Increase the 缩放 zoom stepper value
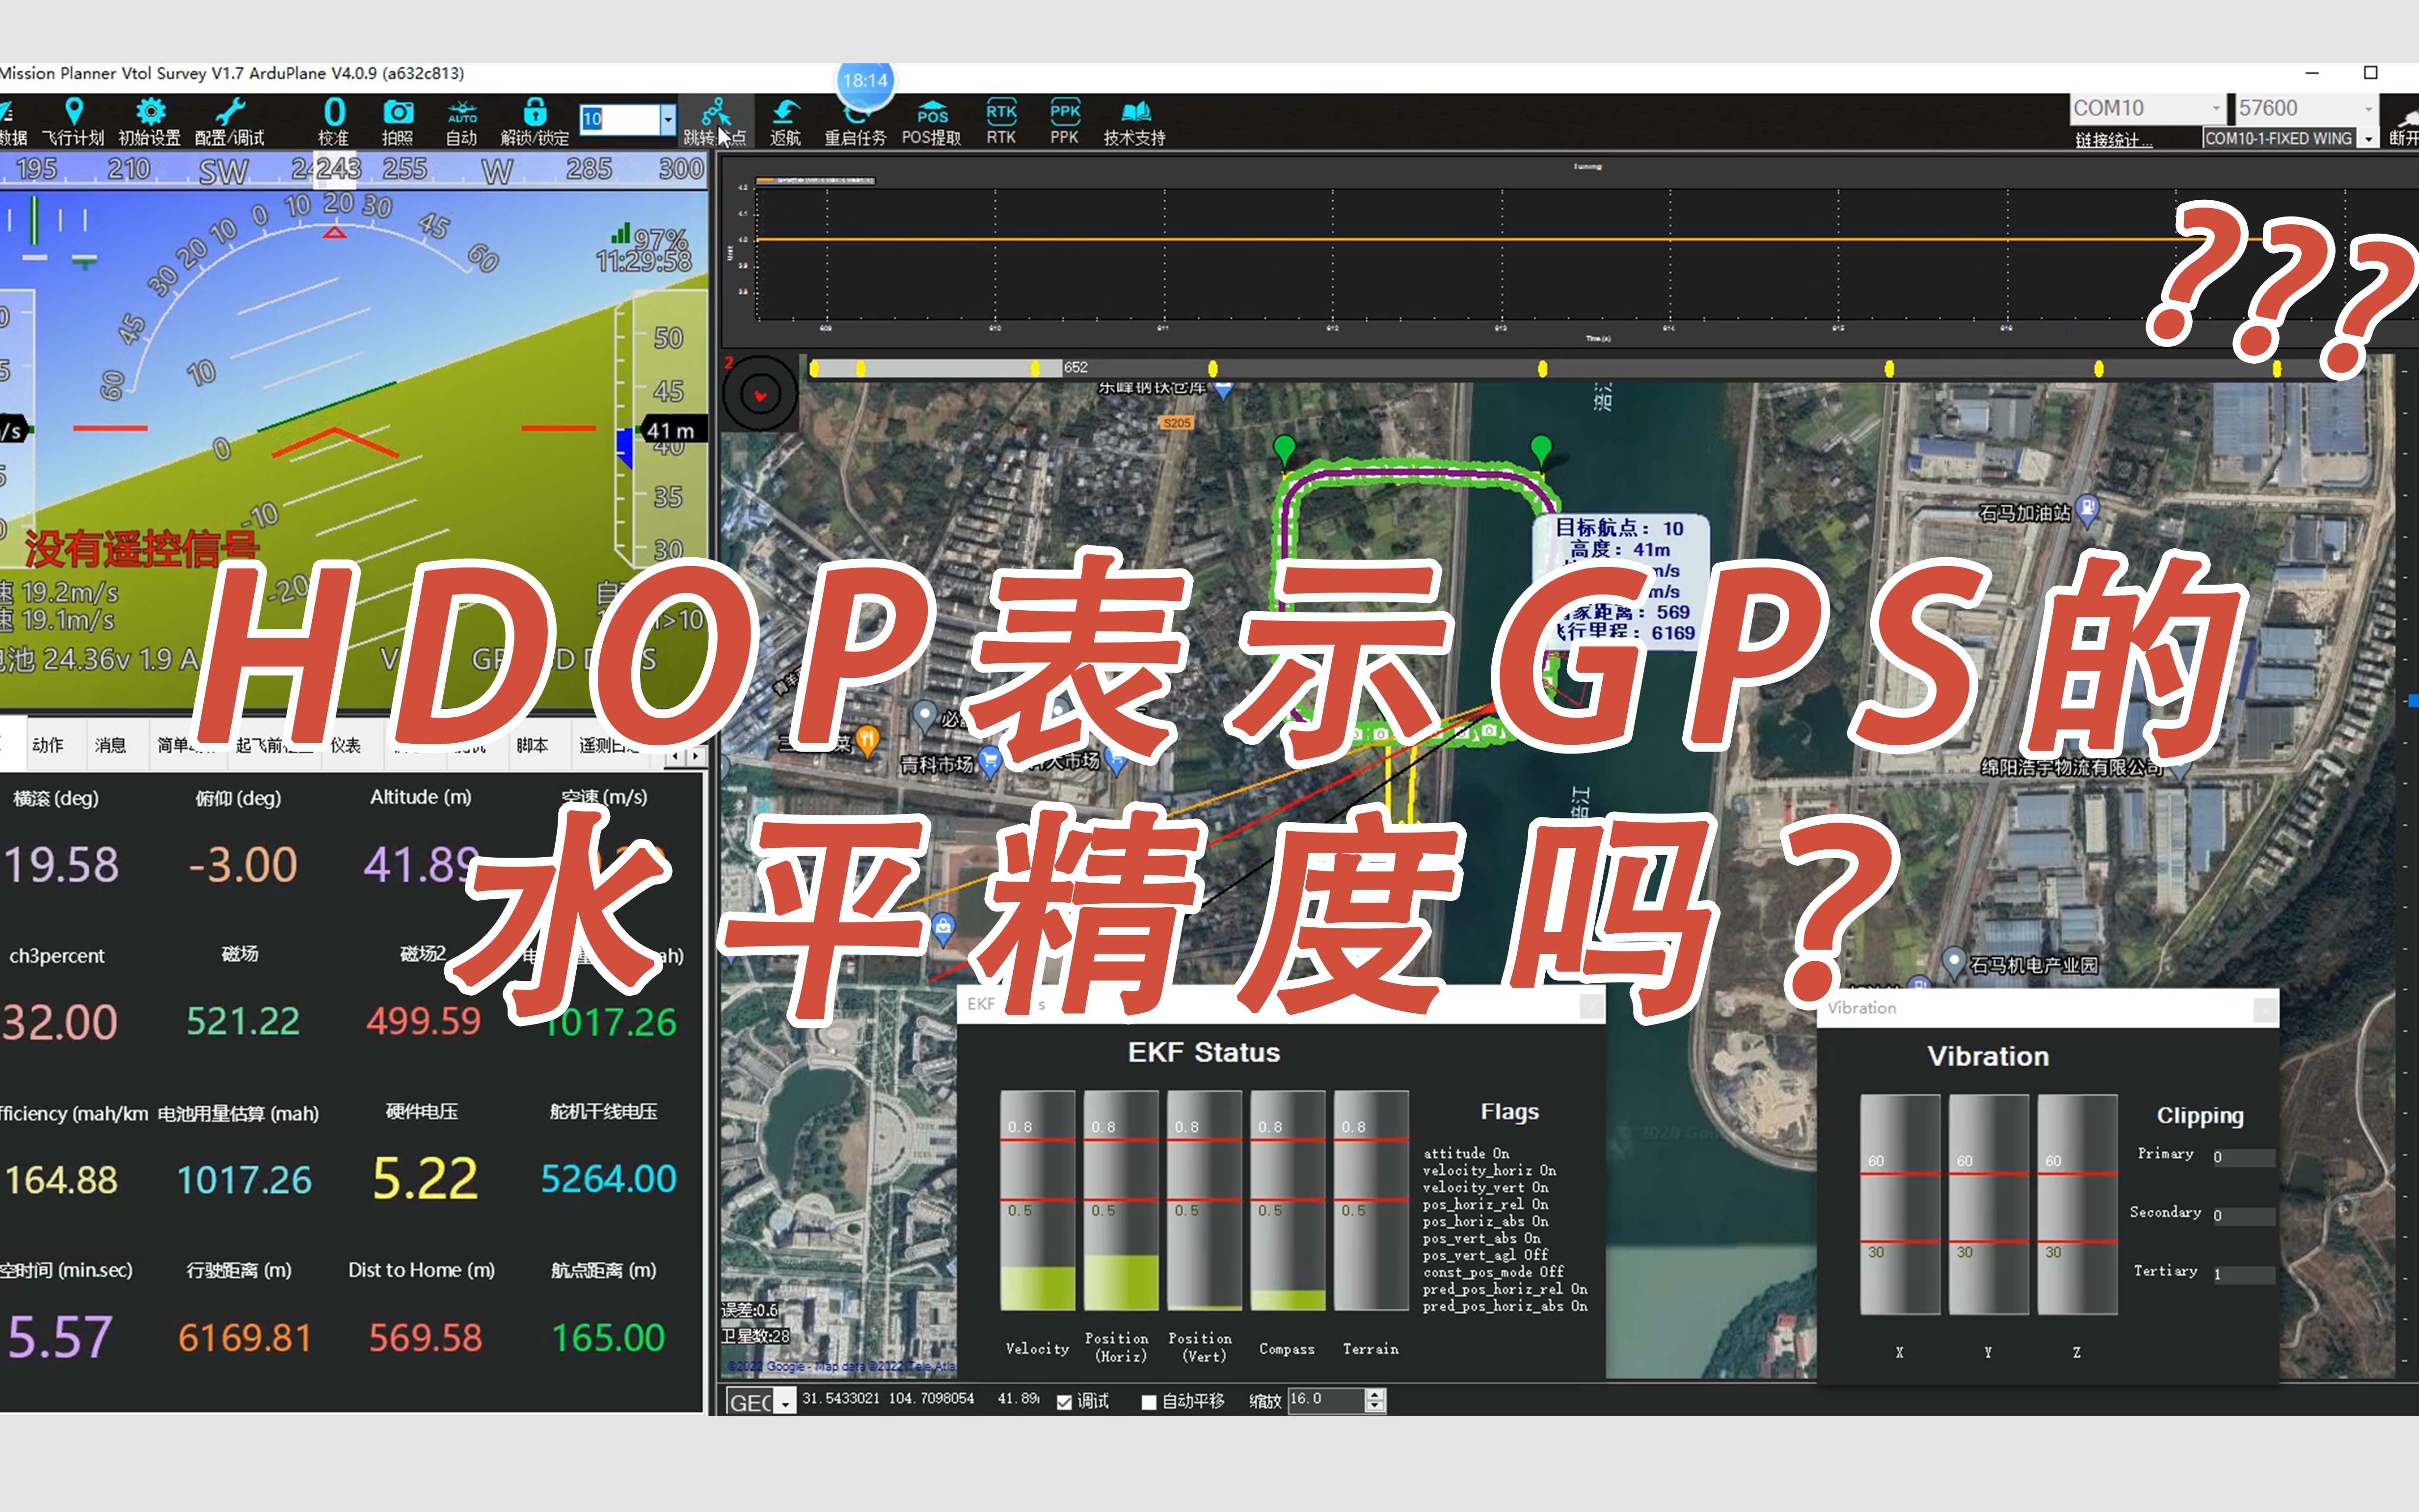 (x=1375, y=1395)
